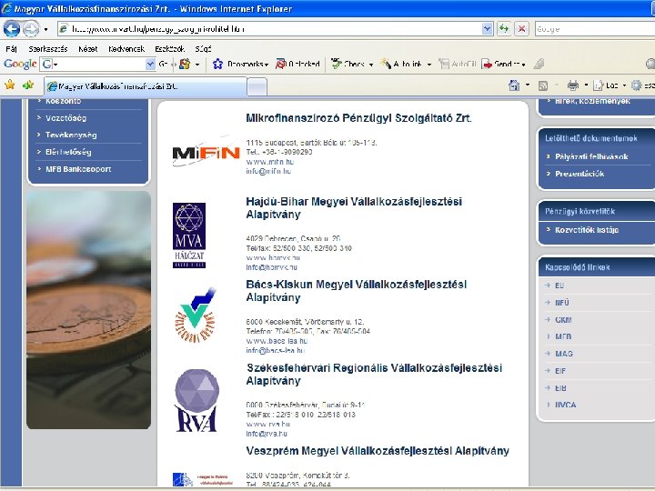The image size is (655, 491).
Task: Click the Print icon
Action: click(x=573, y=85)
